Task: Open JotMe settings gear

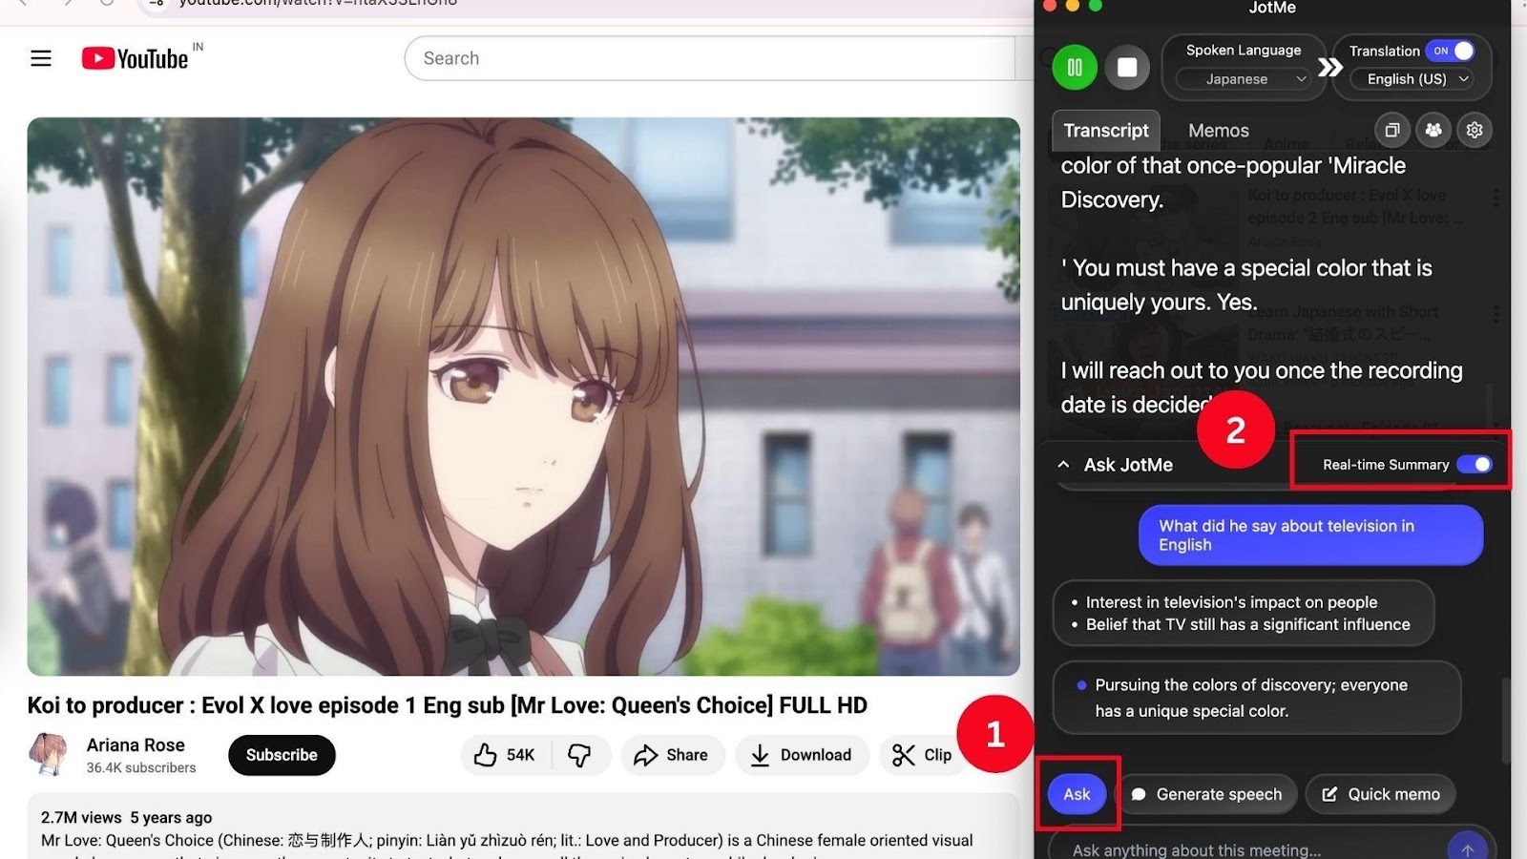Action: (1475, 130)
